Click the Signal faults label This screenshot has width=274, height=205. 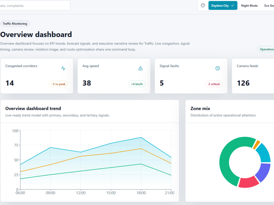[x=169, y=66]
